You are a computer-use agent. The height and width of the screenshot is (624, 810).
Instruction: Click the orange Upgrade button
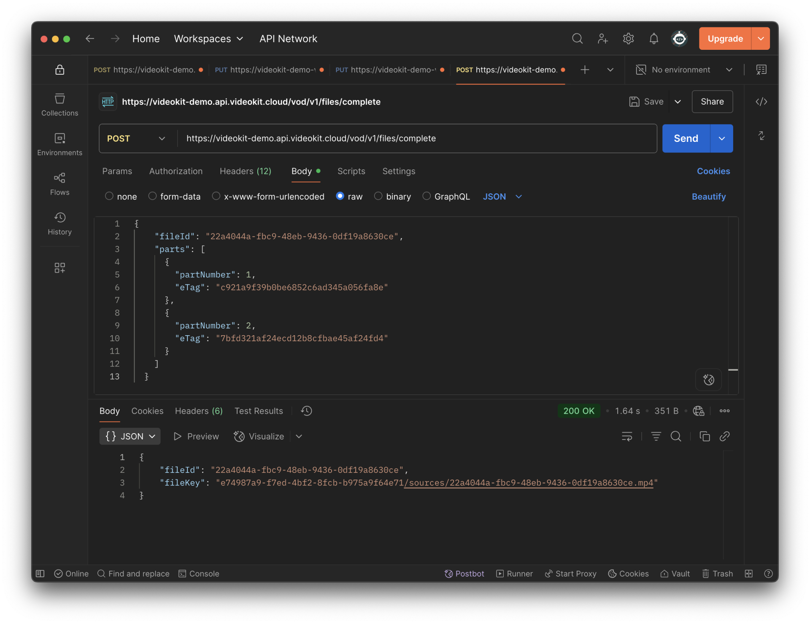click(725, 39)
